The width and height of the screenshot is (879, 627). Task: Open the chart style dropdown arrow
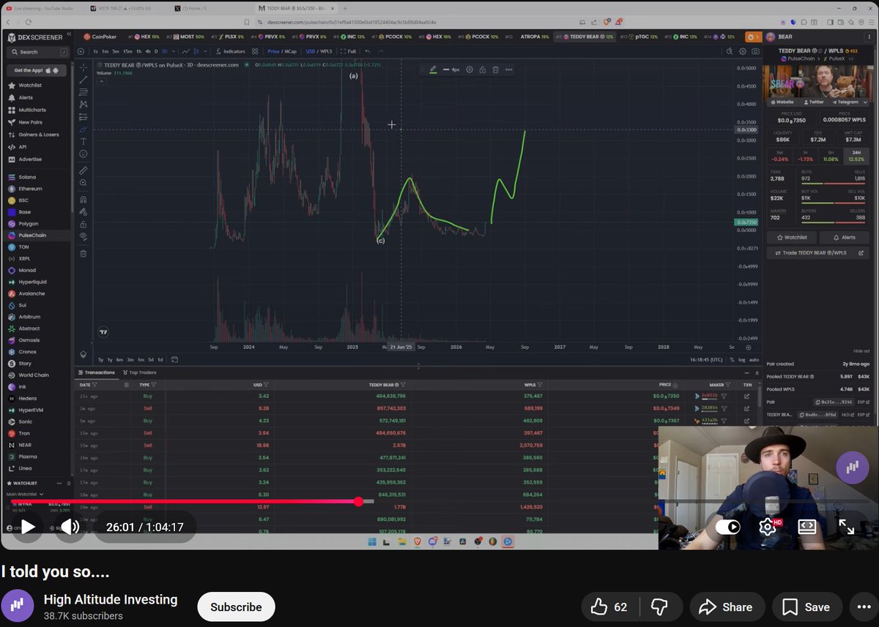click(204, 52)
